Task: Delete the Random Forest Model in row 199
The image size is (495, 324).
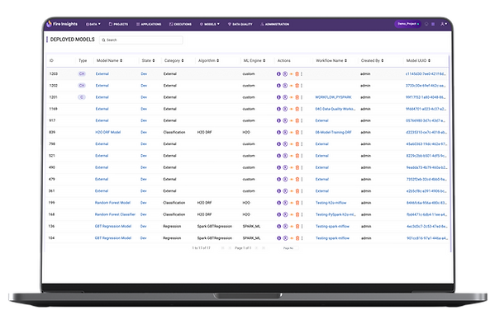Action: [297, 203]
